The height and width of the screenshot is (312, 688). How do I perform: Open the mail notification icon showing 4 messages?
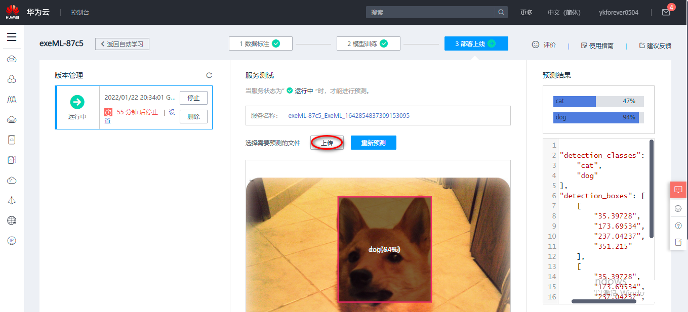click(x=666, y=12)
